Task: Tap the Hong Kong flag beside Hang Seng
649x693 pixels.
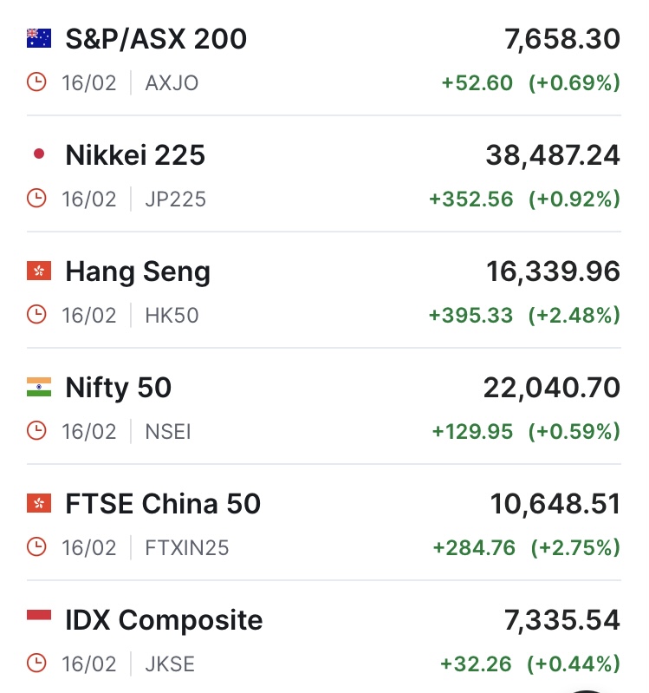Action: 39,271
